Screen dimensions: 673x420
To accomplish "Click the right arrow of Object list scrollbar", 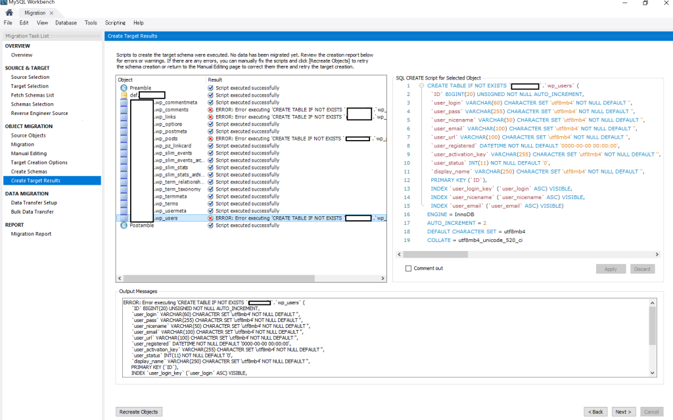I will pos(383,278).
